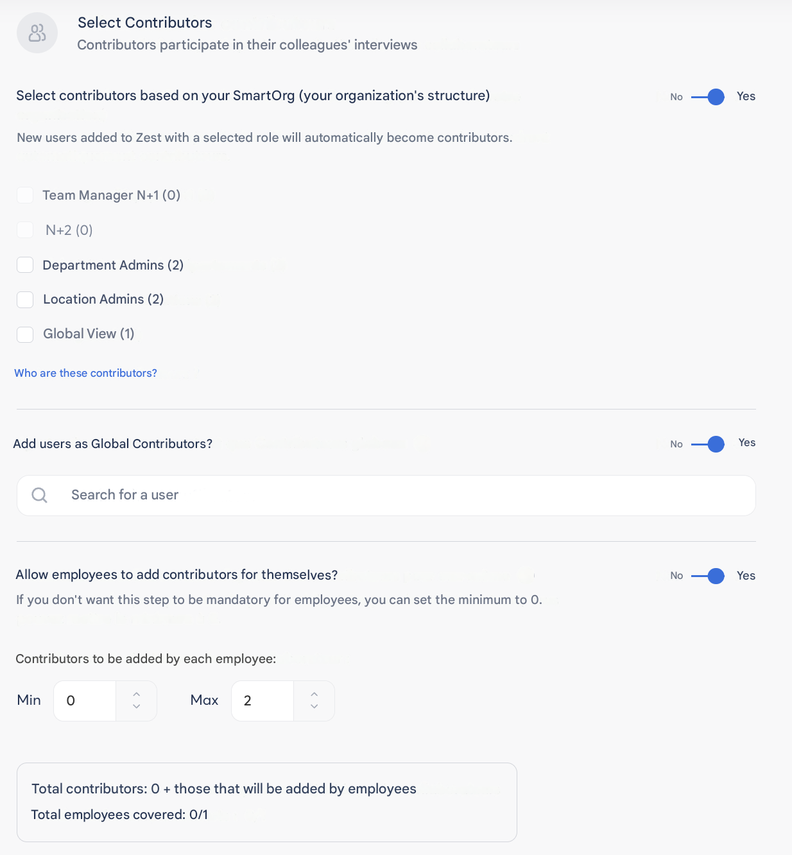Select the Department Admins checkbox
The image size is (792, 855).
tap(25, 265)
